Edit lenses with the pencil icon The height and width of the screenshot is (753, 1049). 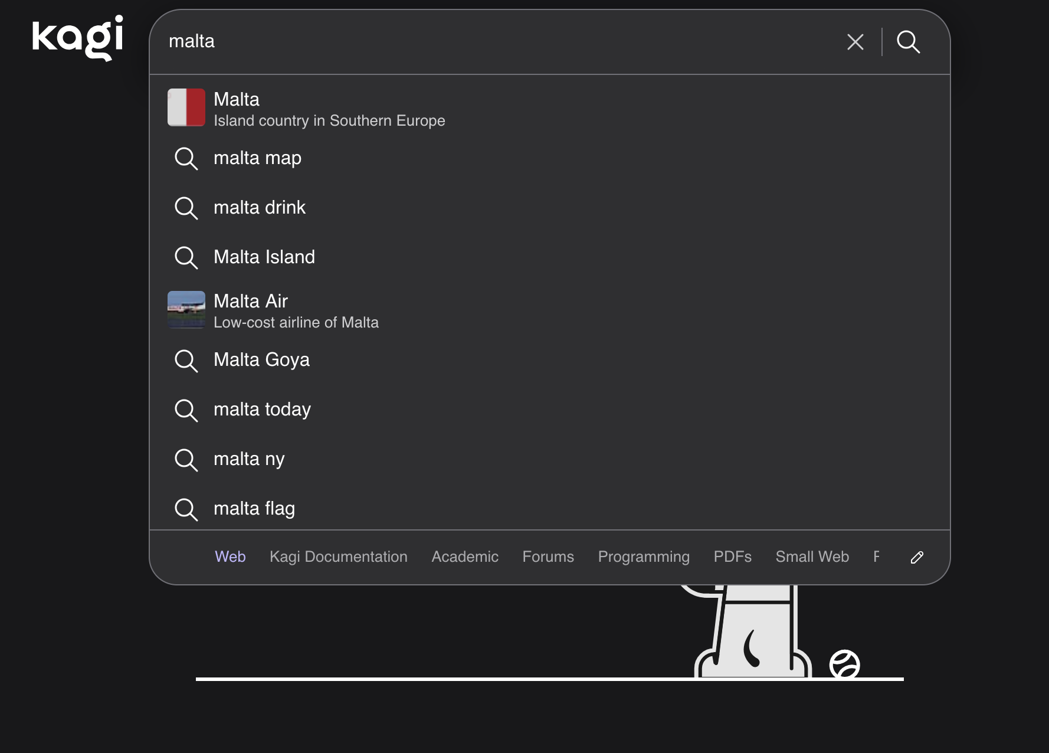pos(917,557)
